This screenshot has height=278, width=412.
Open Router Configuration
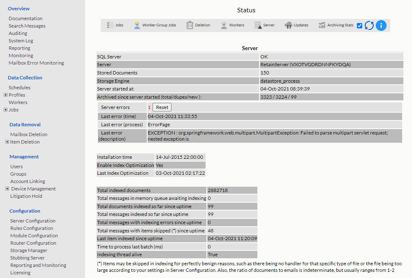pyautogui.click(x=33, y=243)
